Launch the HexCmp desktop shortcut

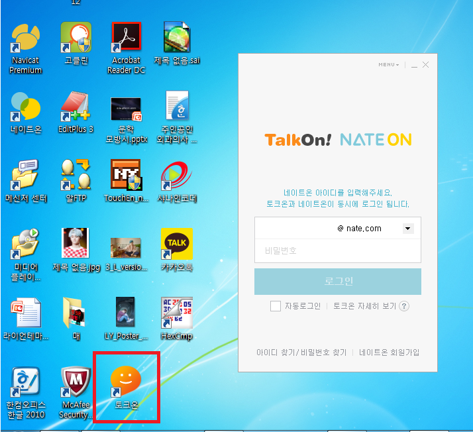(177, 319)
